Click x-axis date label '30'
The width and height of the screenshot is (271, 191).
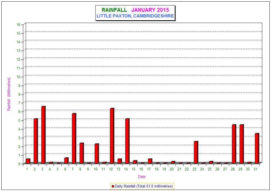(248, 169)
